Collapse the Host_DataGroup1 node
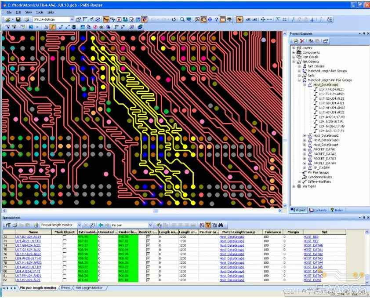Screen dimensions: 370x298 tap(305, 85)
